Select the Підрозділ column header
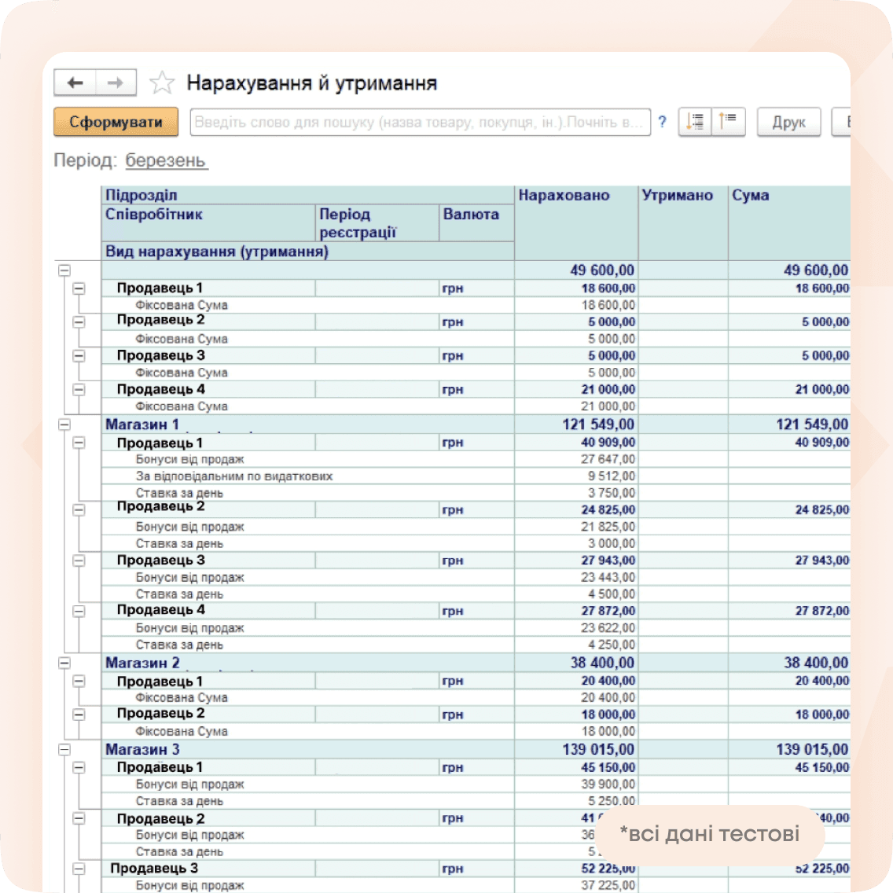The width and height of the screenshot is (893, 893). [307, 195]
